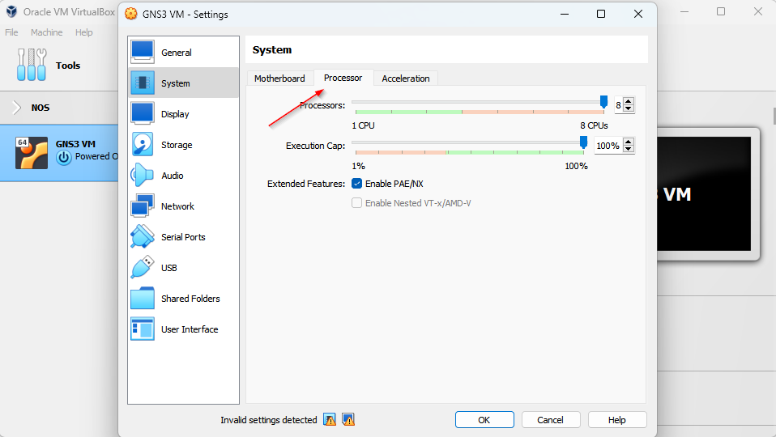
Task: Switch to the Acceleration tab
Action: [x=405, y=78]
